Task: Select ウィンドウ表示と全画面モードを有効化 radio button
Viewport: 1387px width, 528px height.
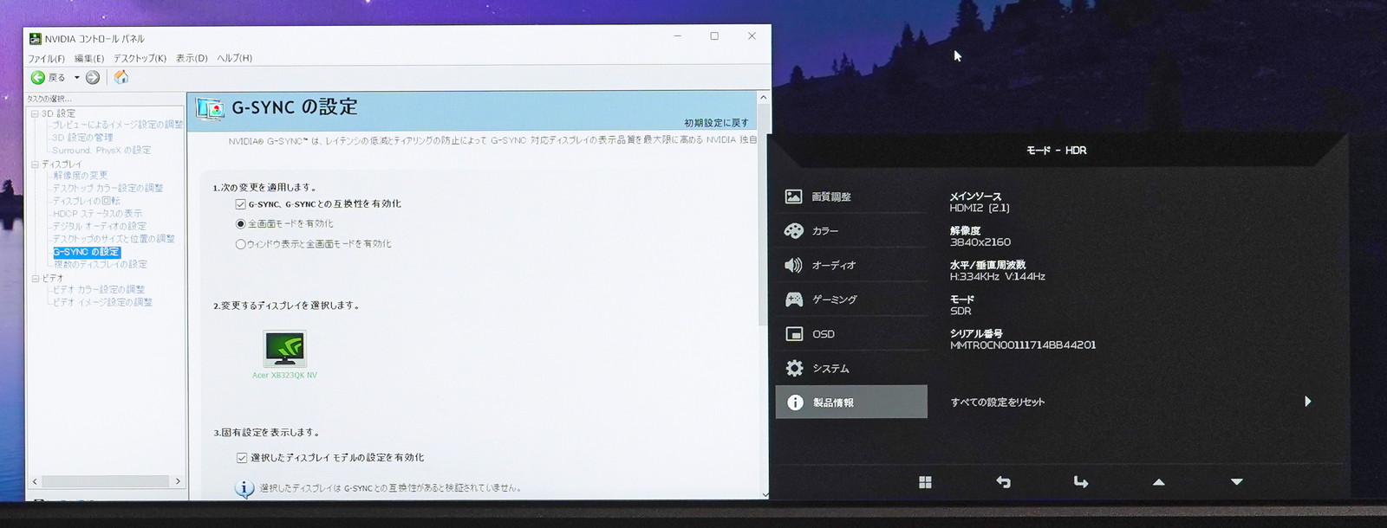Action: pos(240,244)
